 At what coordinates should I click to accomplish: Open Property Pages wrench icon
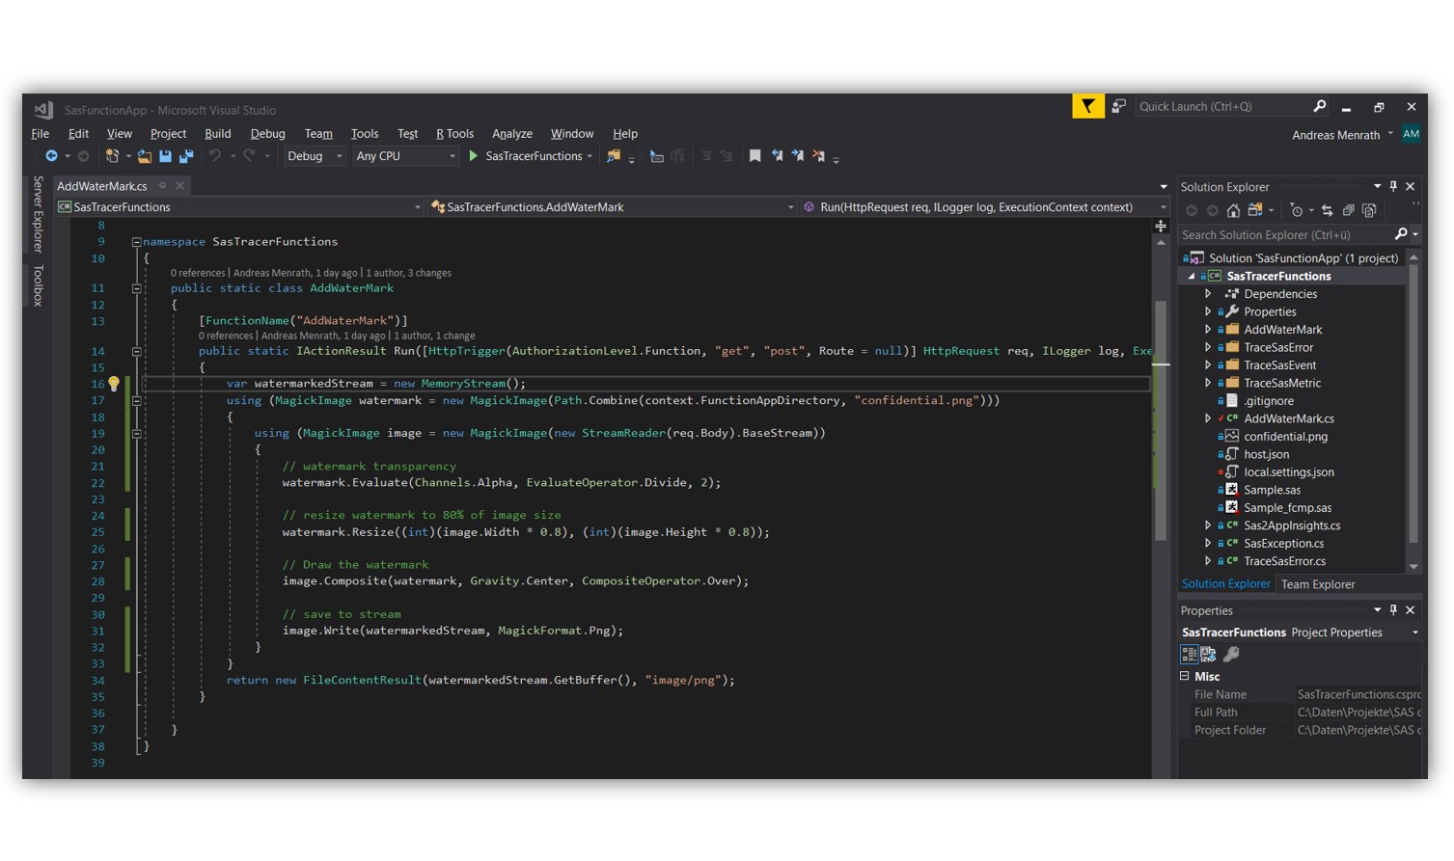point(1231,655)
